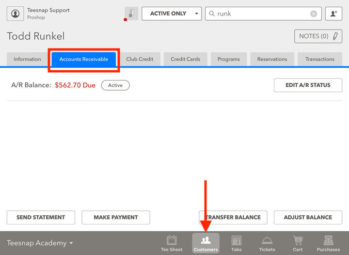Open the Credit Cards tab

point(185,59)
